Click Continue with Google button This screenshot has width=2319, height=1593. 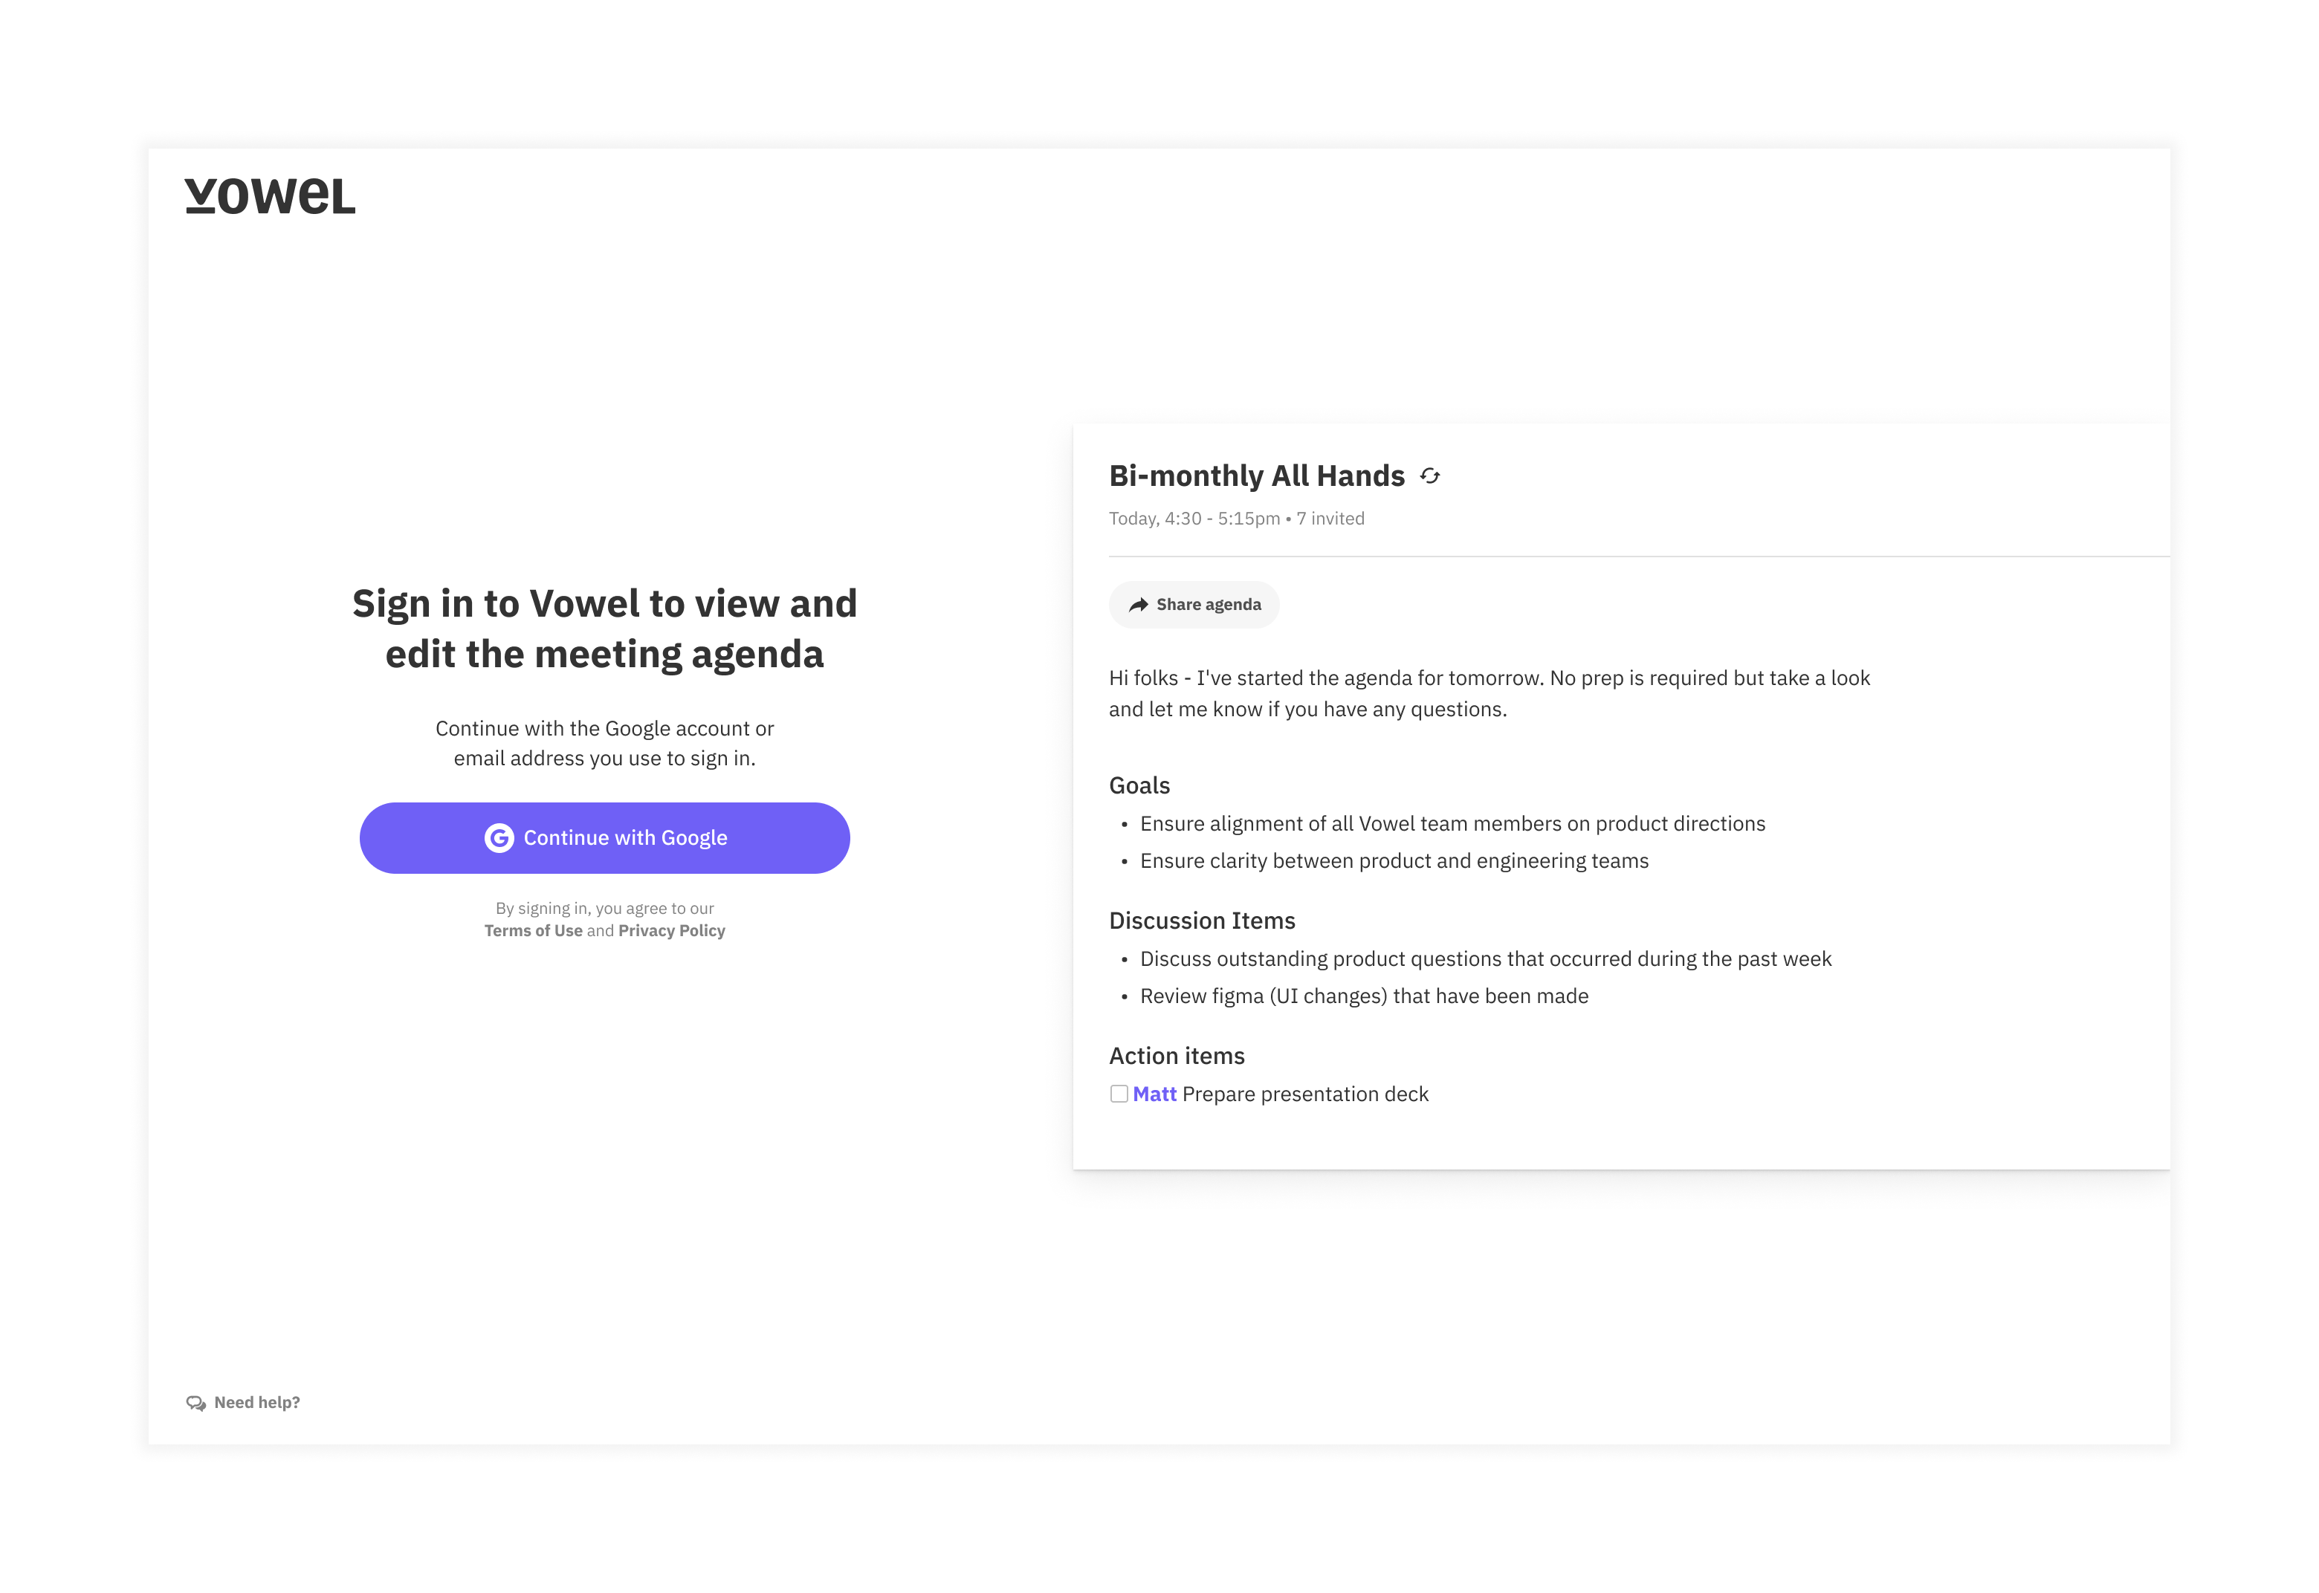pos(605,837)
